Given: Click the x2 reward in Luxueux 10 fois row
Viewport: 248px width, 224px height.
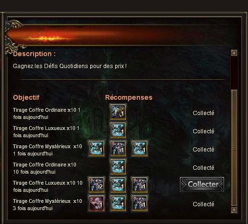Looking at the screenshot, I should coord(96,185).
